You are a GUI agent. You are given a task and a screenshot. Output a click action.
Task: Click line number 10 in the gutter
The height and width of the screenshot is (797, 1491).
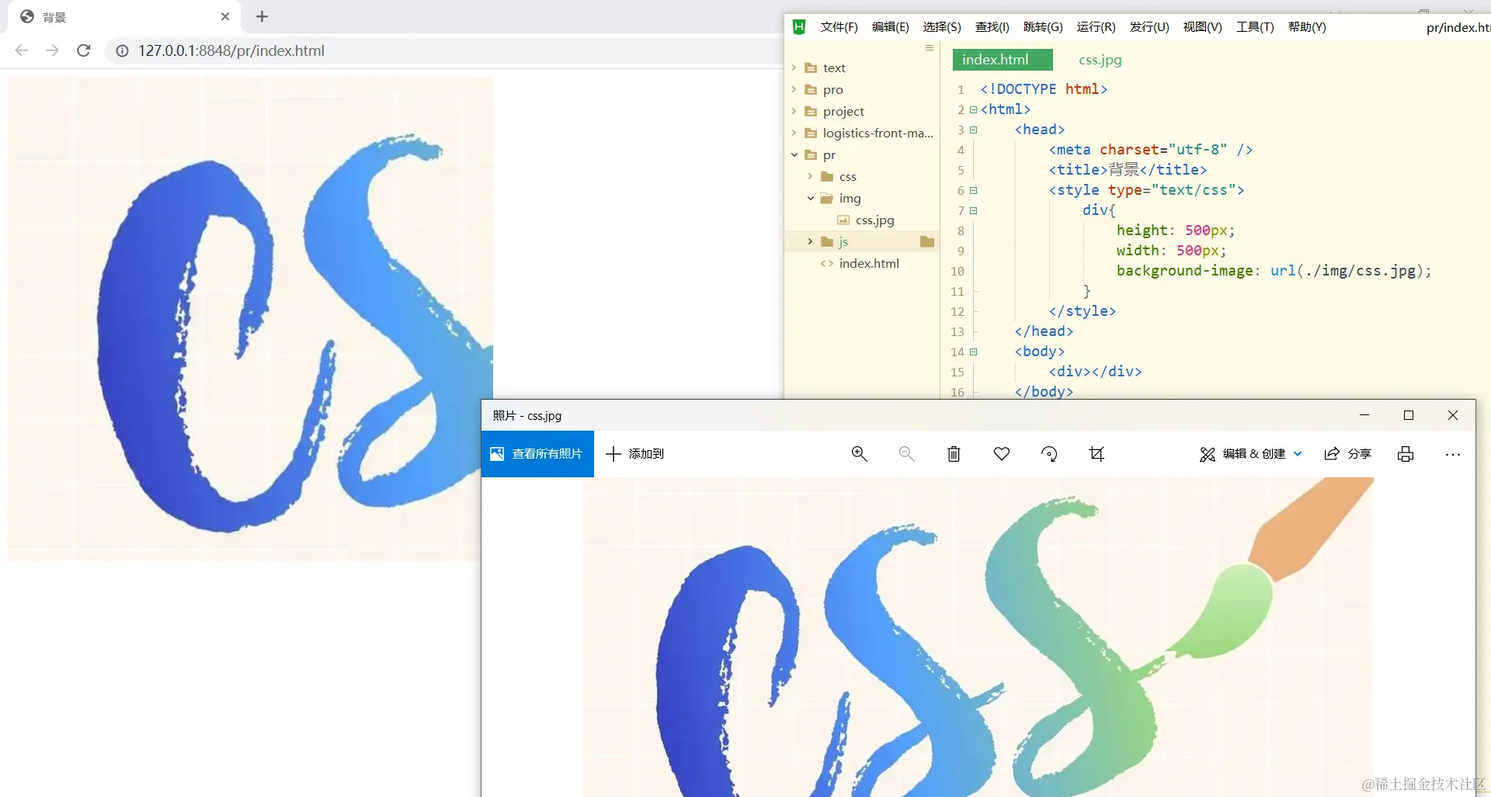click(x=958, y=271)
